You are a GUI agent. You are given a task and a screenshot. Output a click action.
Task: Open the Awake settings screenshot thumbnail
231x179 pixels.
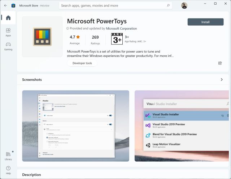click(x=75, y=126)
